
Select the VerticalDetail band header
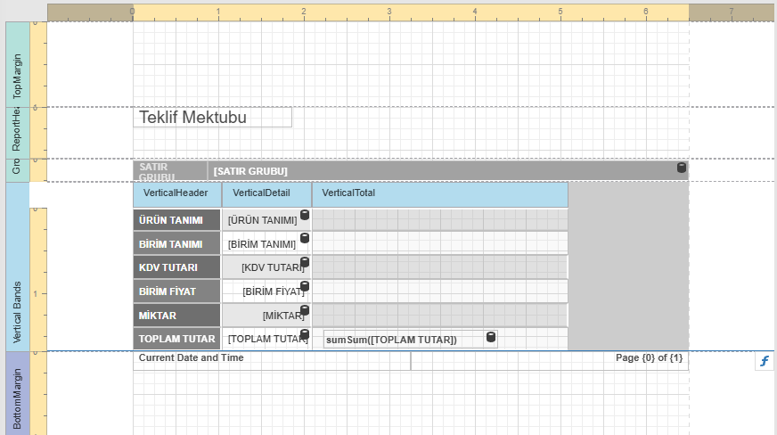click(x=266, y=194)
